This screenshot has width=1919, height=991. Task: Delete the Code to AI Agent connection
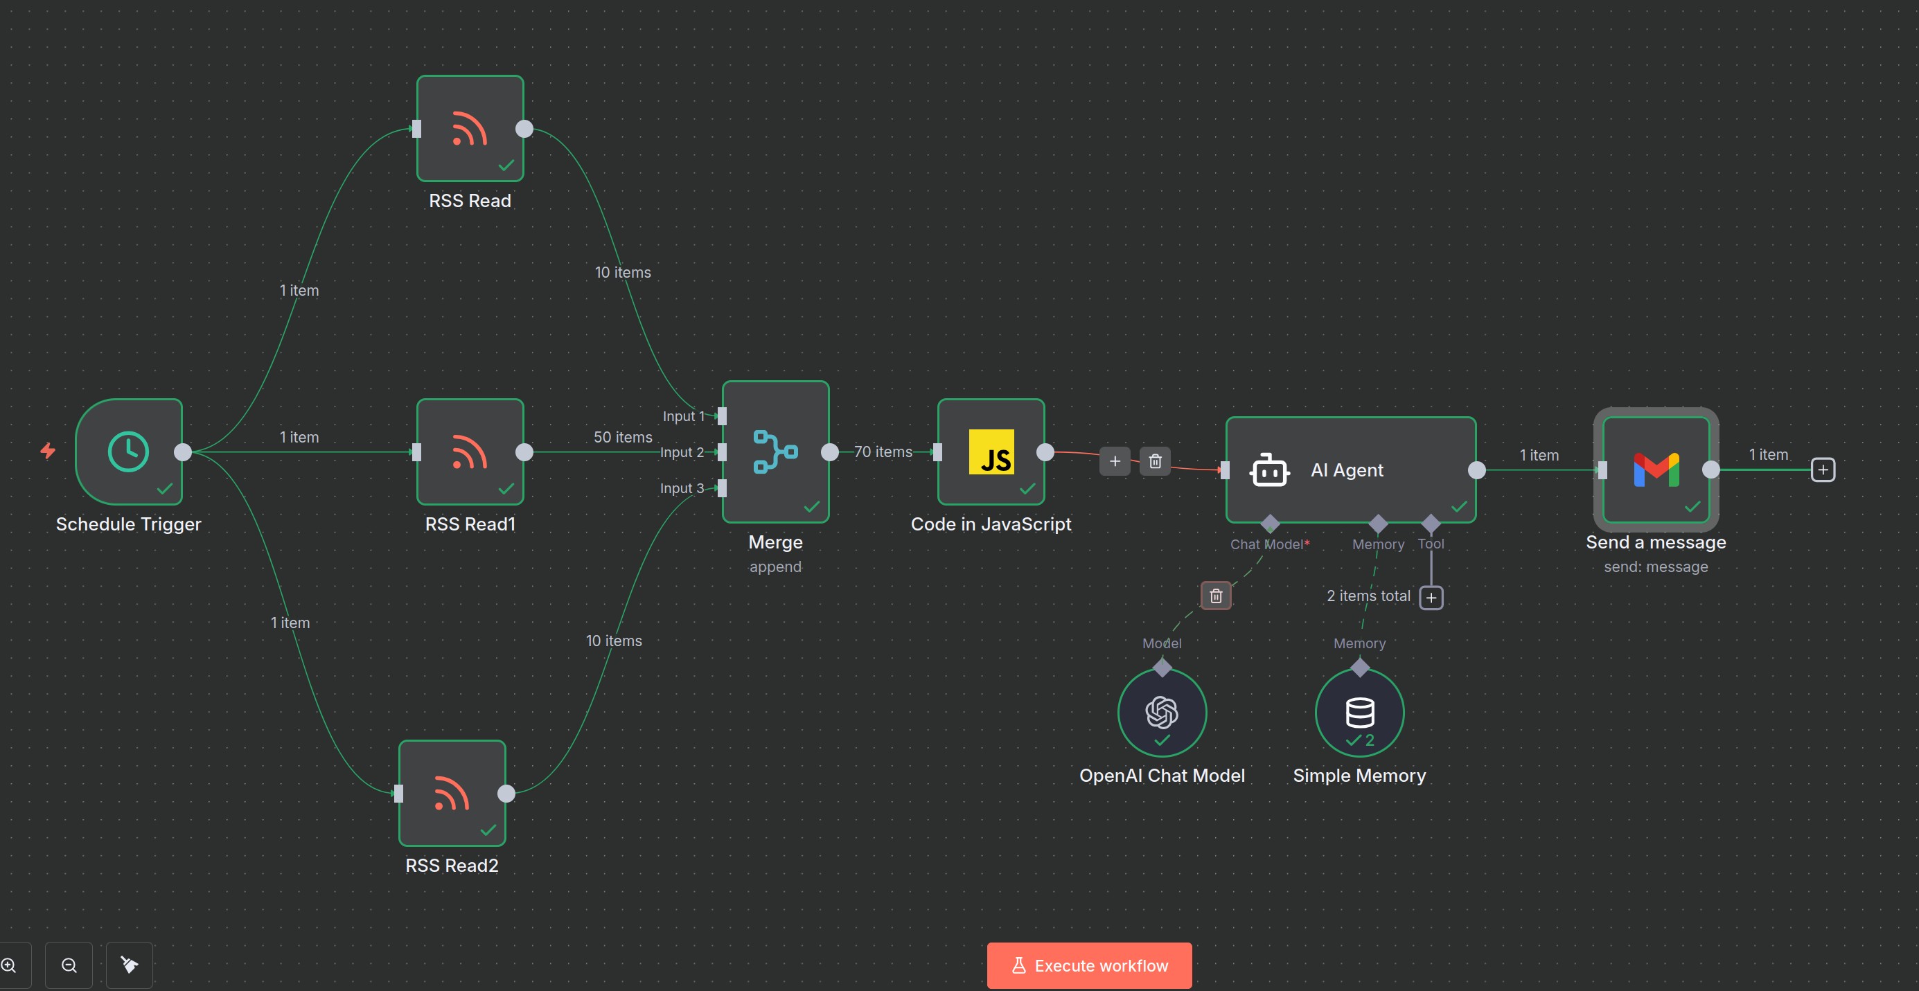pos(1155,462)
